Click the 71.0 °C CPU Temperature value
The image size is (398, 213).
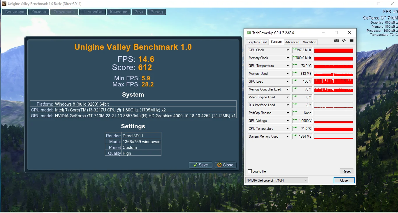click(x=302, y=129)
